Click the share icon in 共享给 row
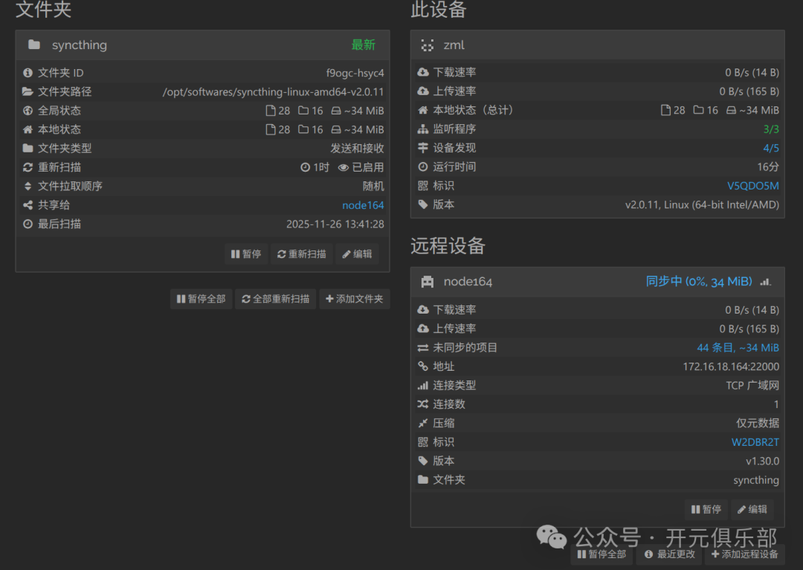 coord(28,205)
